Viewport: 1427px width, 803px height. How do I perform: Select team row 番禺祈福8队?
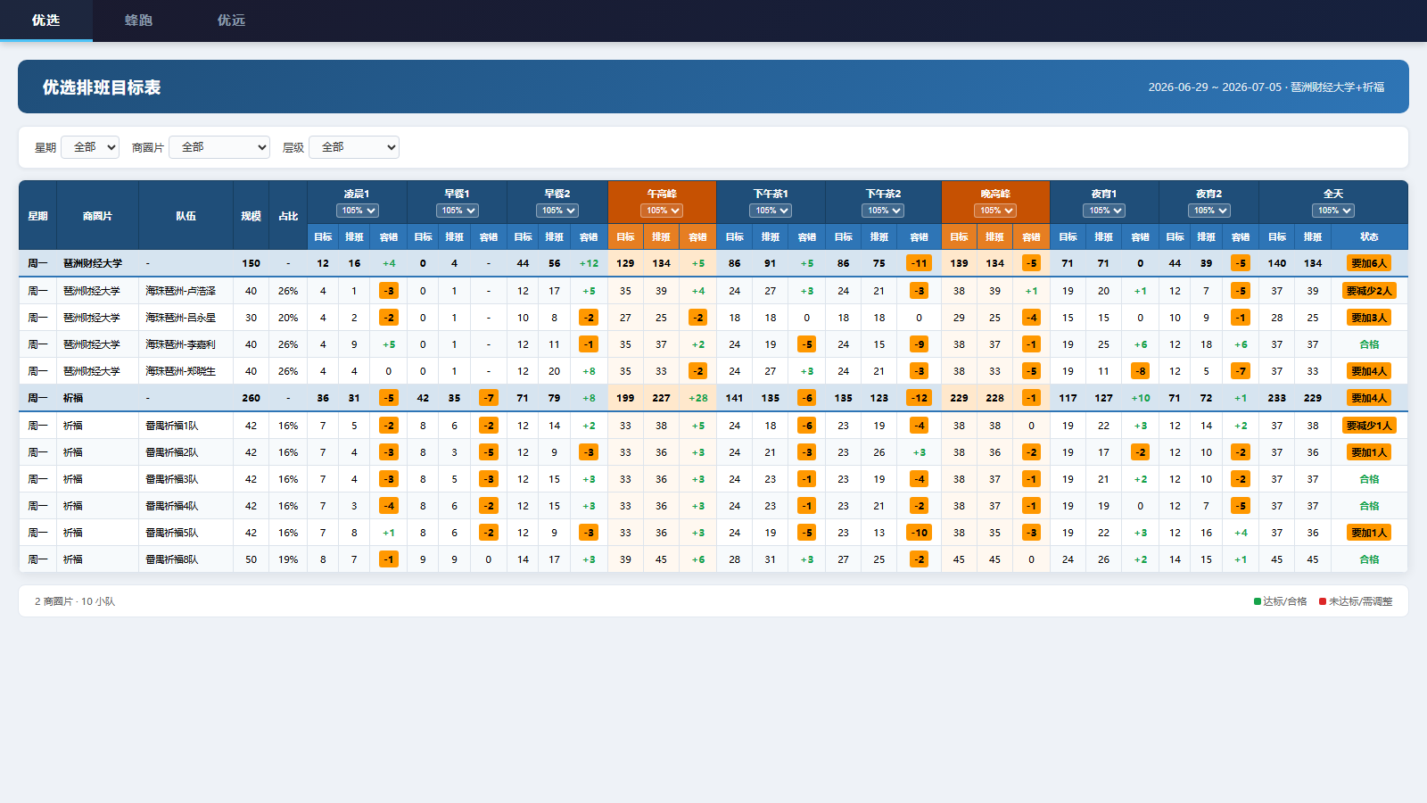(x=713, y=559)
